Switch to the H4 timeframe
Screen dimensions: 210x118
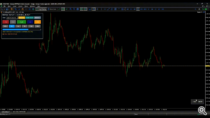(x=152, y=9)
